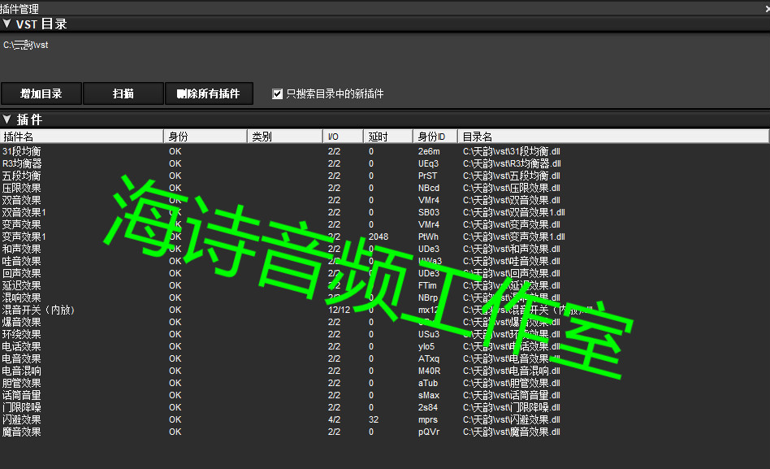This screenshot has height=469, width=770.
Task: Click the sMax identity ID
Action: point(429,395)
